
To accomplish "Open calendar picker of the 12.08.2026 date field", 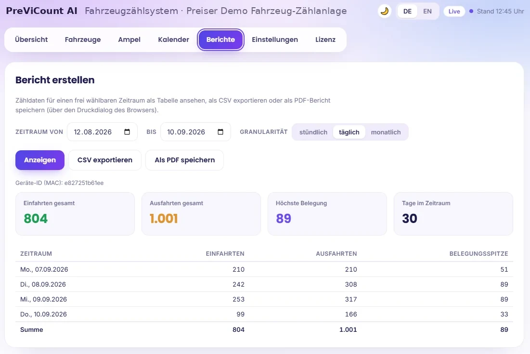I will (127, 132).
